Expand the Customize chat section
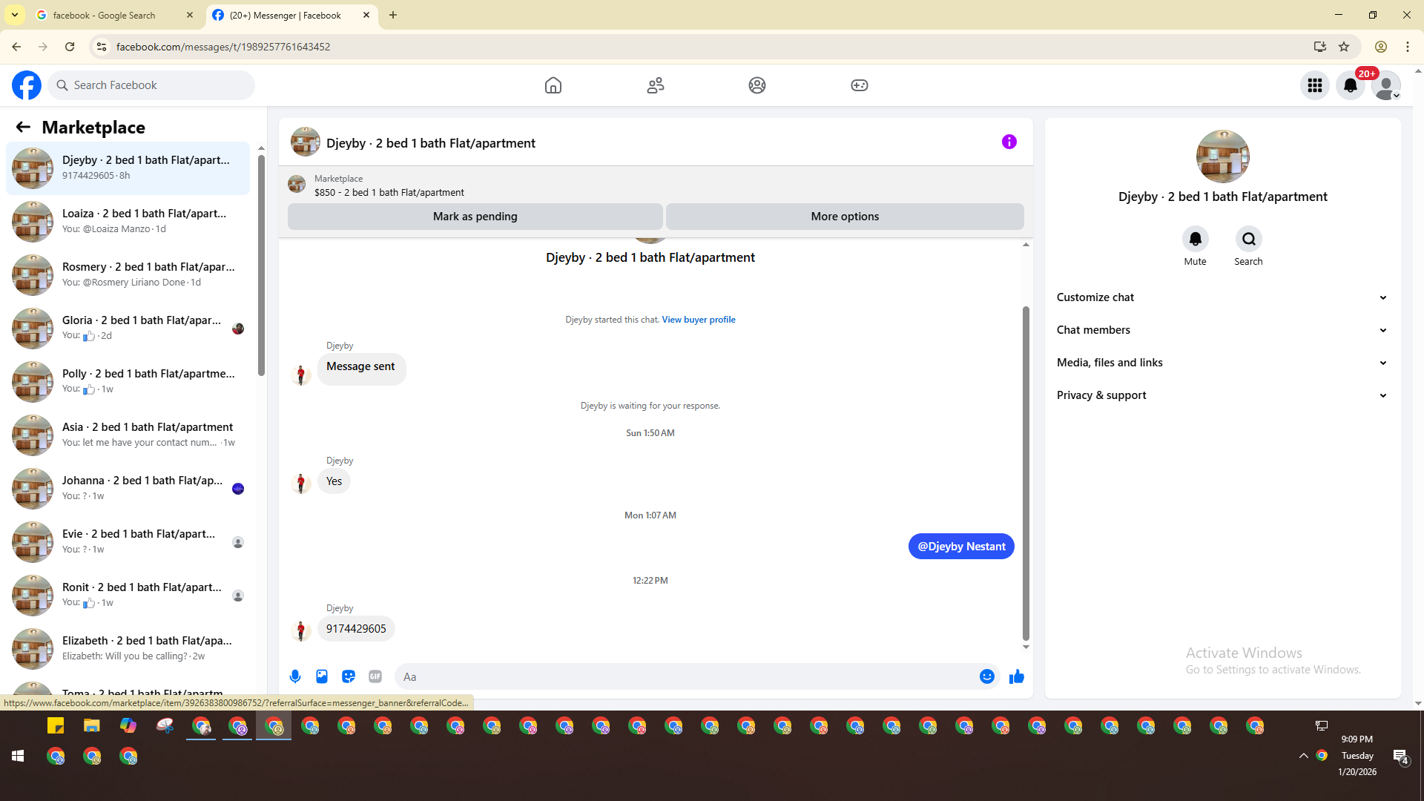This screenshot has width=1424, height=801. pos(1222,297)
